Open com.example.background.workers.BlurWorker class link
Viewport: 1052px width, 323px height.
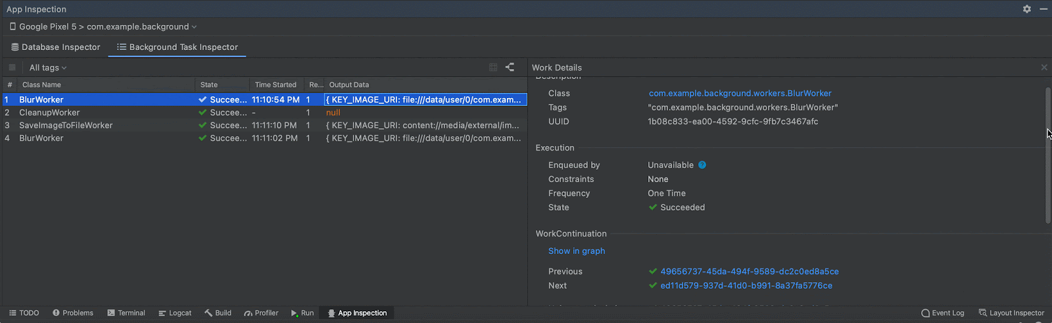coord(740,93)
